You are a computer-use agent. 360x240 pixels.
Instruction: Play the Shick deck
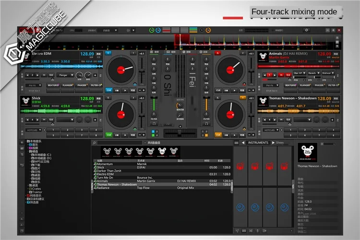125,135
